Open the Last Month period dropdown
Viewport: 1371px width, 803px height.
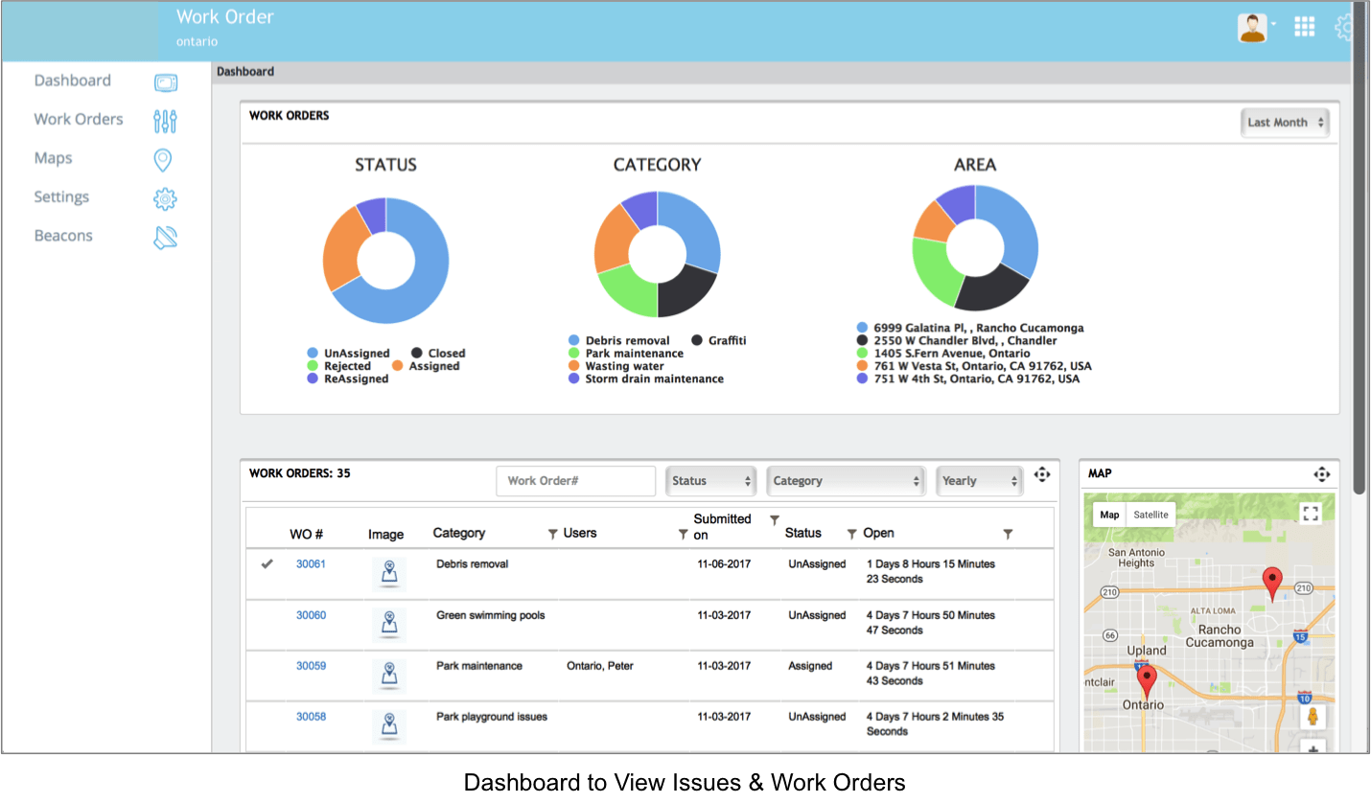coord(1285,123)
